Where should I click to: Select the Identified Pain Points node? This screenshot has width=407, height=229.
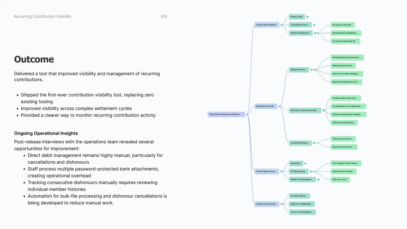click(x=266, y=106)
